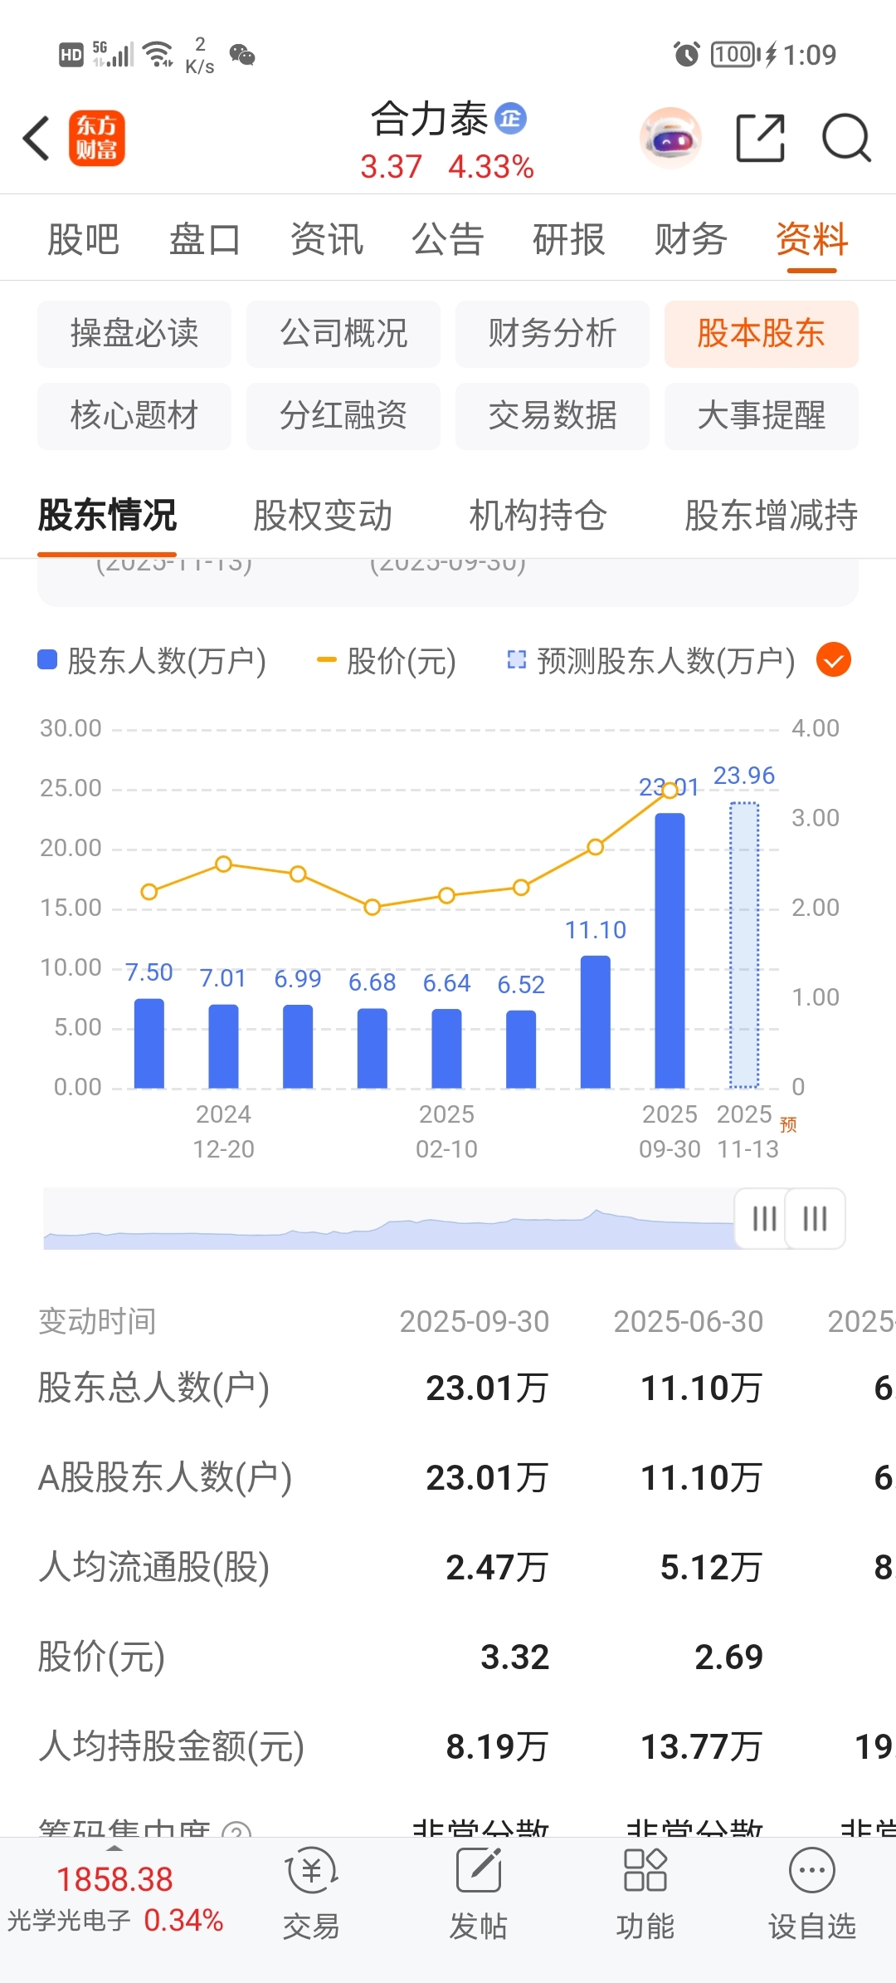
Task: Tap the 11.10 shareholder count bar
Action: coord(596,1021)
